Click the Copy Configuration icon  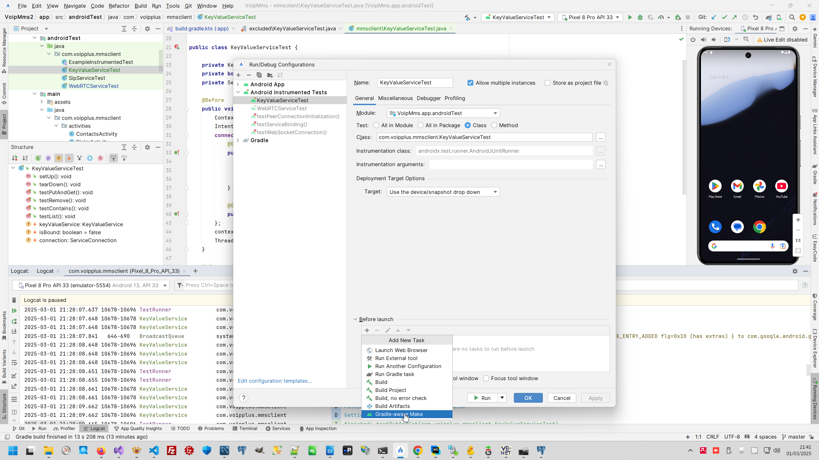click(259, 75)
